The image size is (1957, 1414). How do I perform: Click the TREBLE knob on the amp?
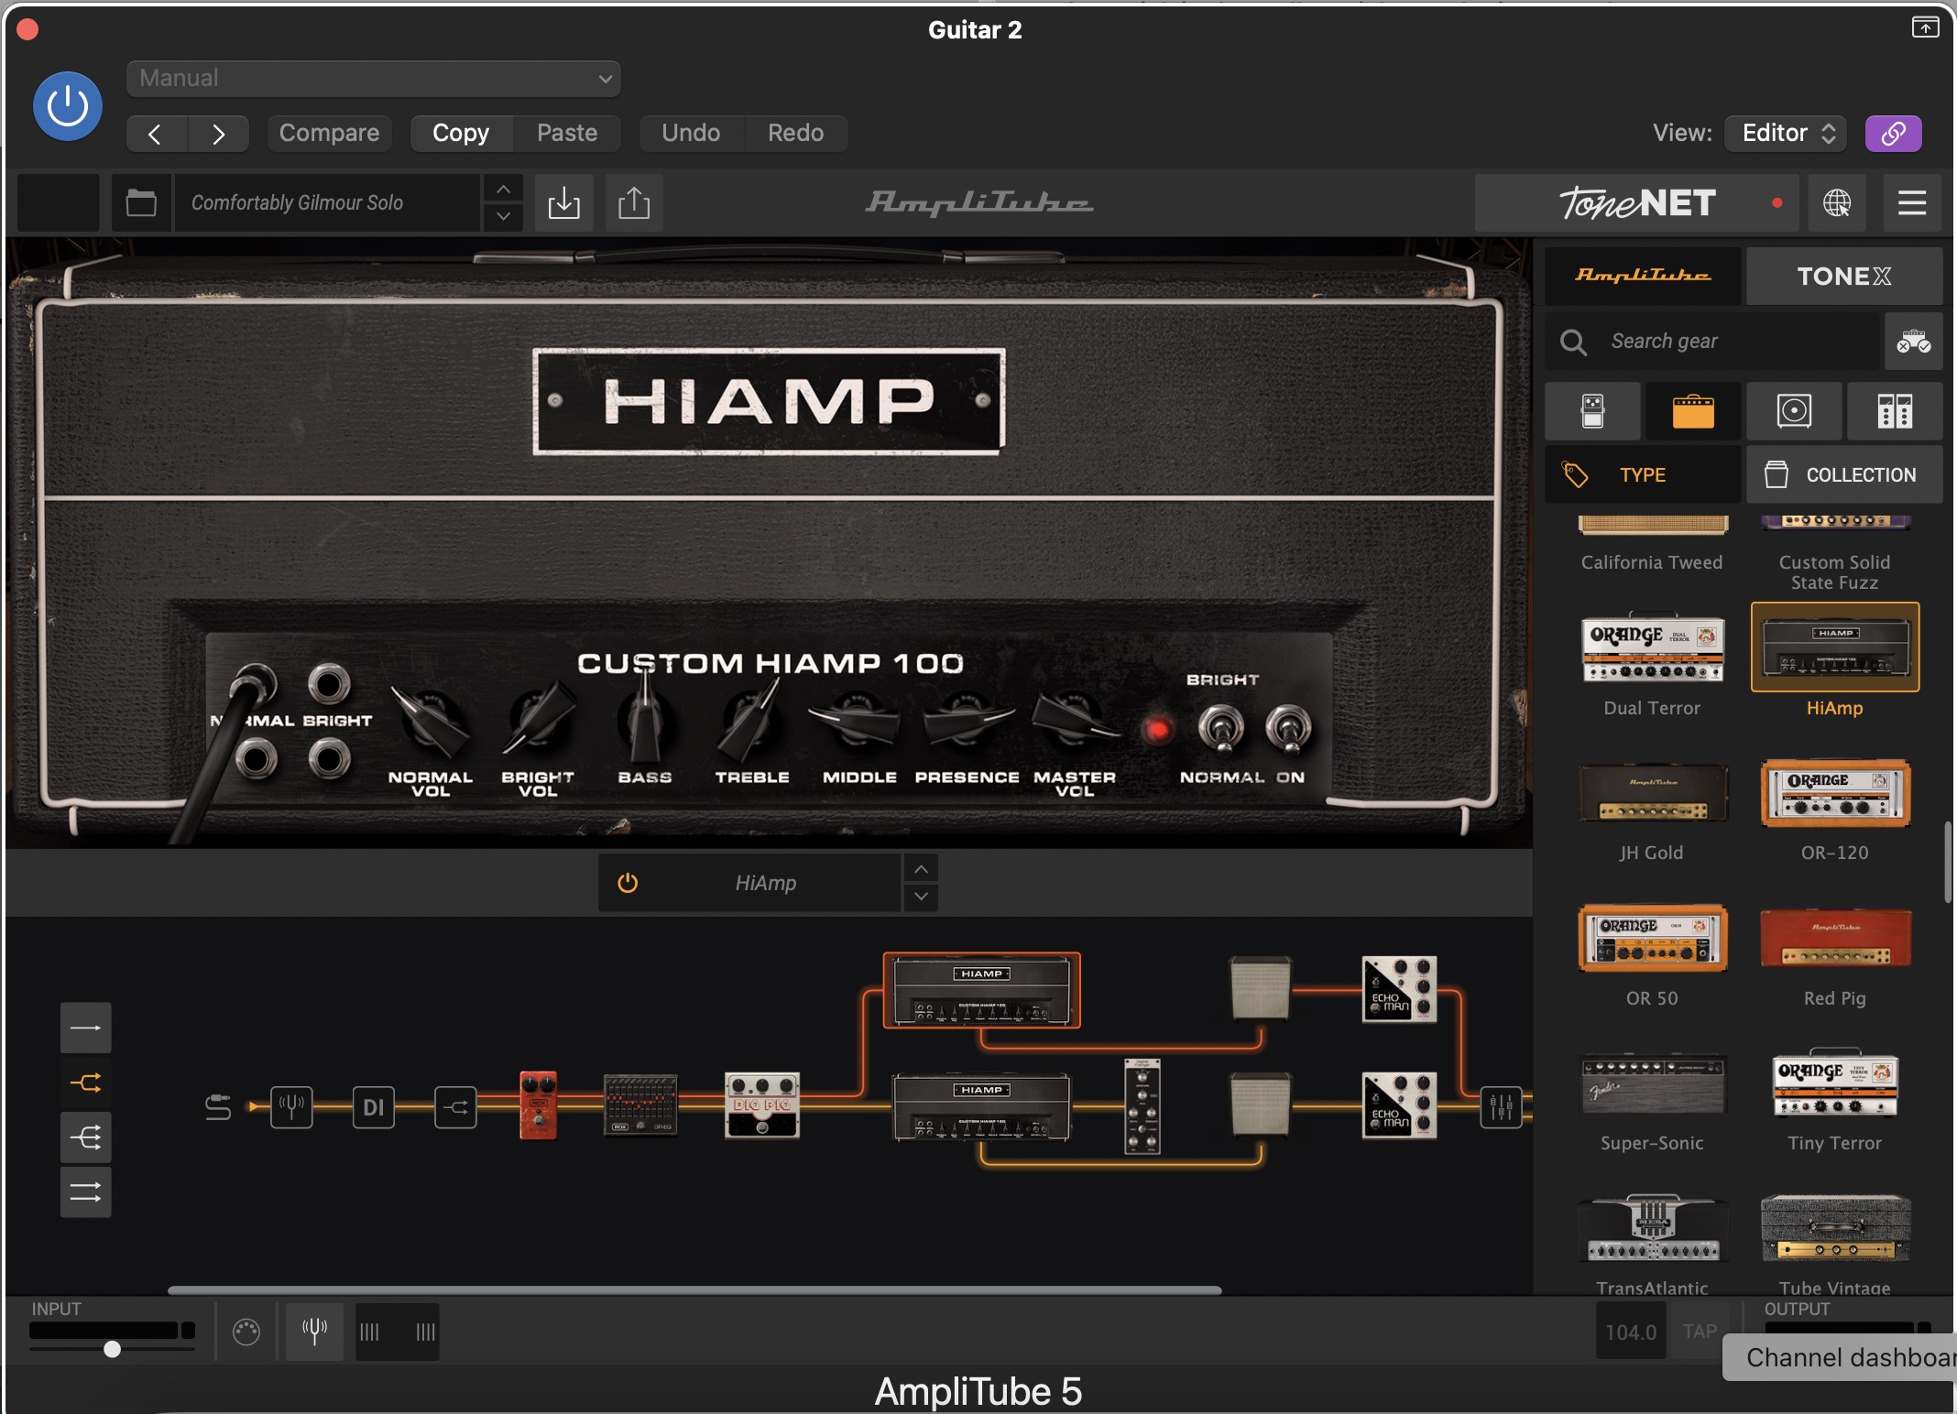(x=751, y=722)
